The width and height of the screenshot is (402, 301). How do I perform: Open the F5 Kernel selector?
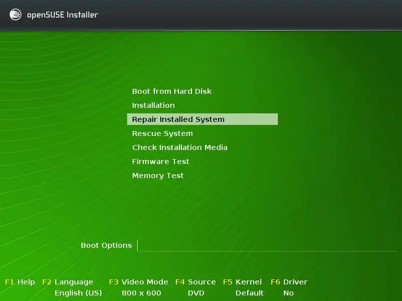242,282
